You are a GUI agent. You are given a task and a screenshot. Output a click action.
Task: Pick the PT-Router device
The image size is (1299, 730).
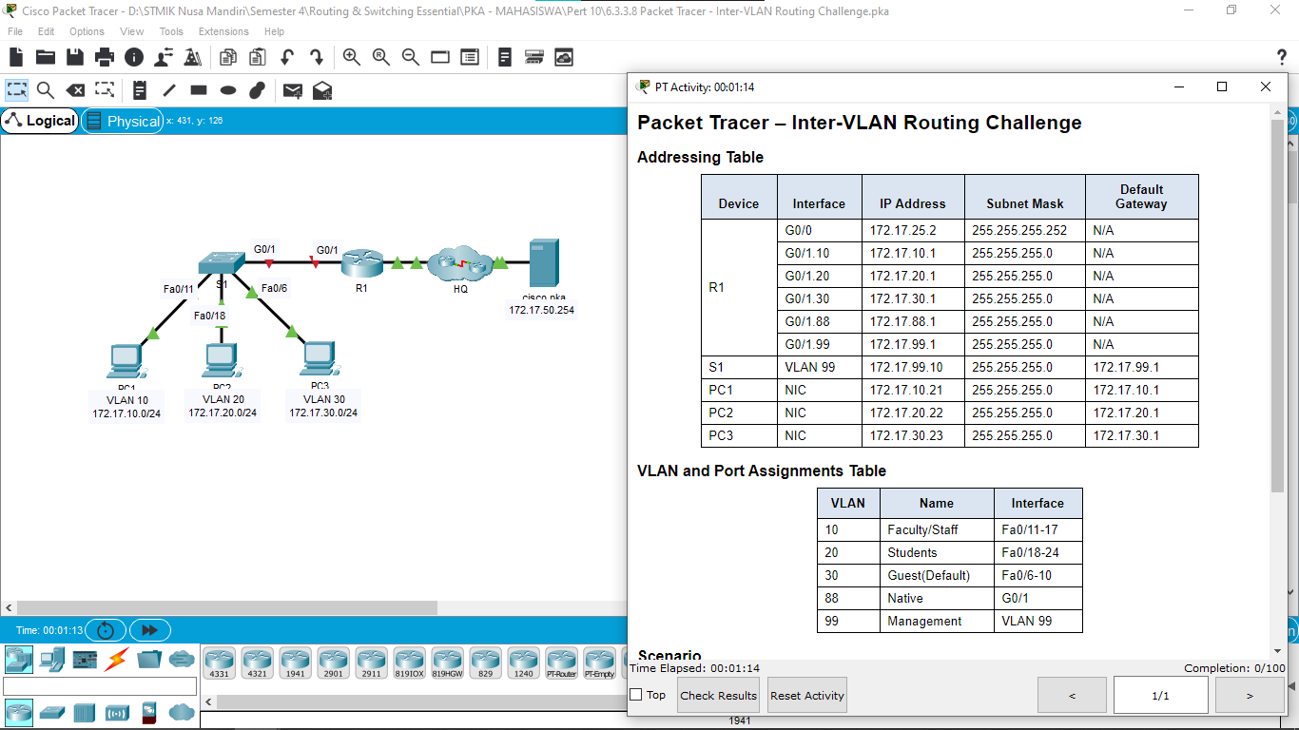click(562, 663)
